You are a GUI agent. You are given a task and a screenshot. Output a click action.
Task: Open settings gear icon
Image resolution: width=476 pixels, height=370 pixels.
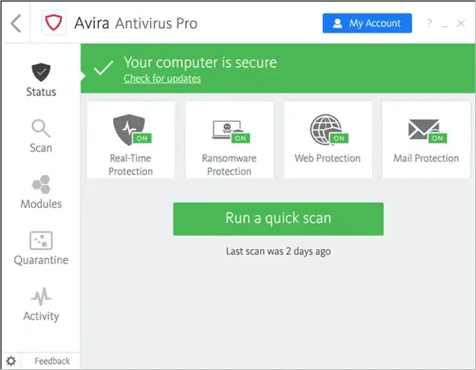(11, 361)
